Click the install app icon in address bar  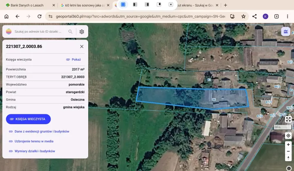pyautogui.click(x=232, y=16)
